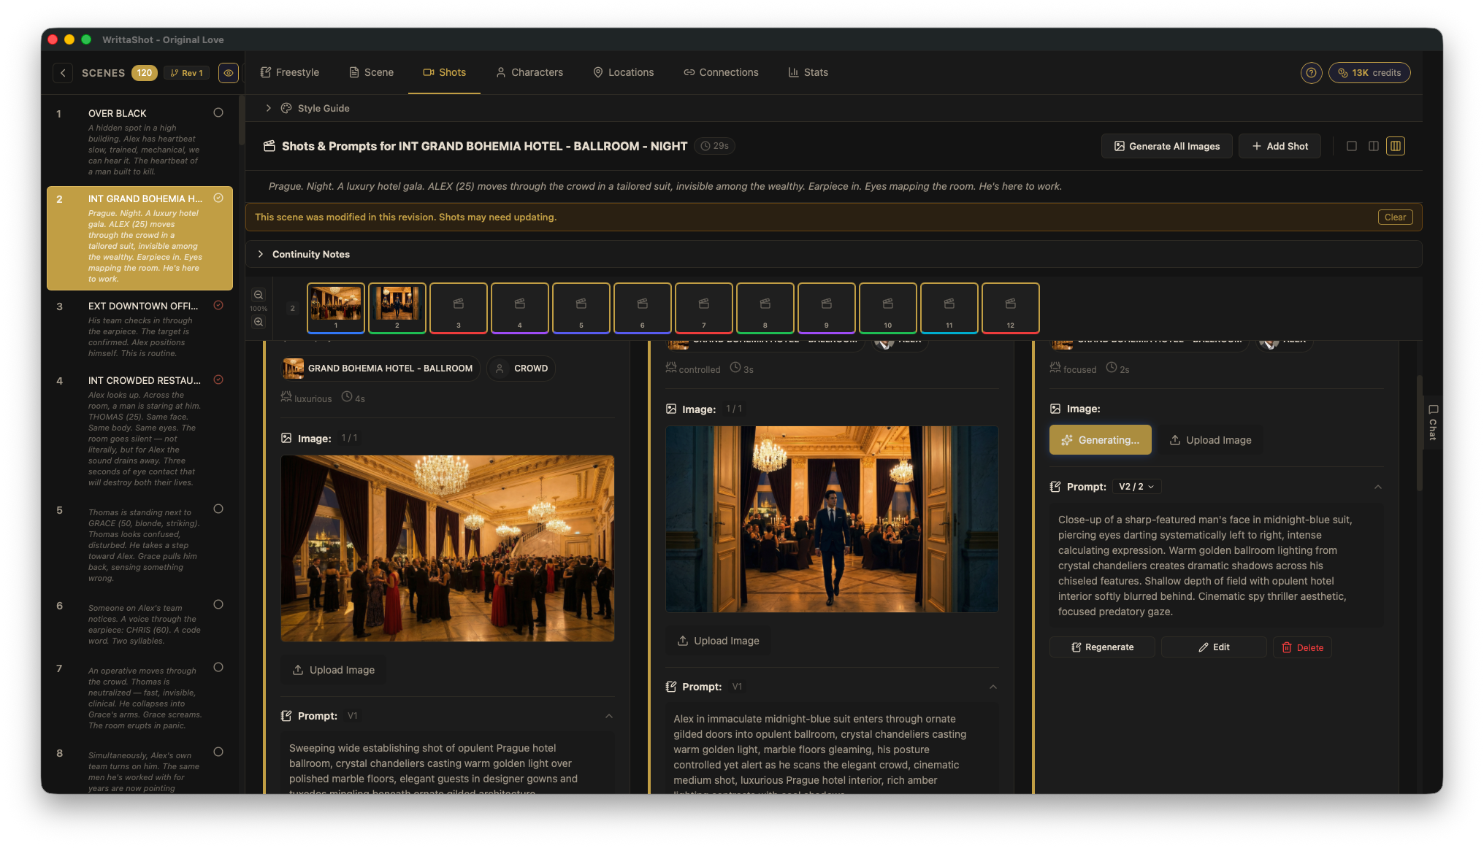Select the single-column layout view icon

[x=1352, y=146]
